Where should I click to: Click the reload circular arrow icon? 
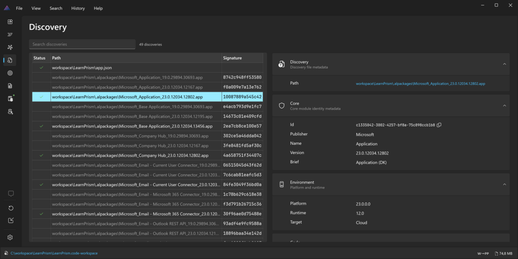click(x=10, y=208)
